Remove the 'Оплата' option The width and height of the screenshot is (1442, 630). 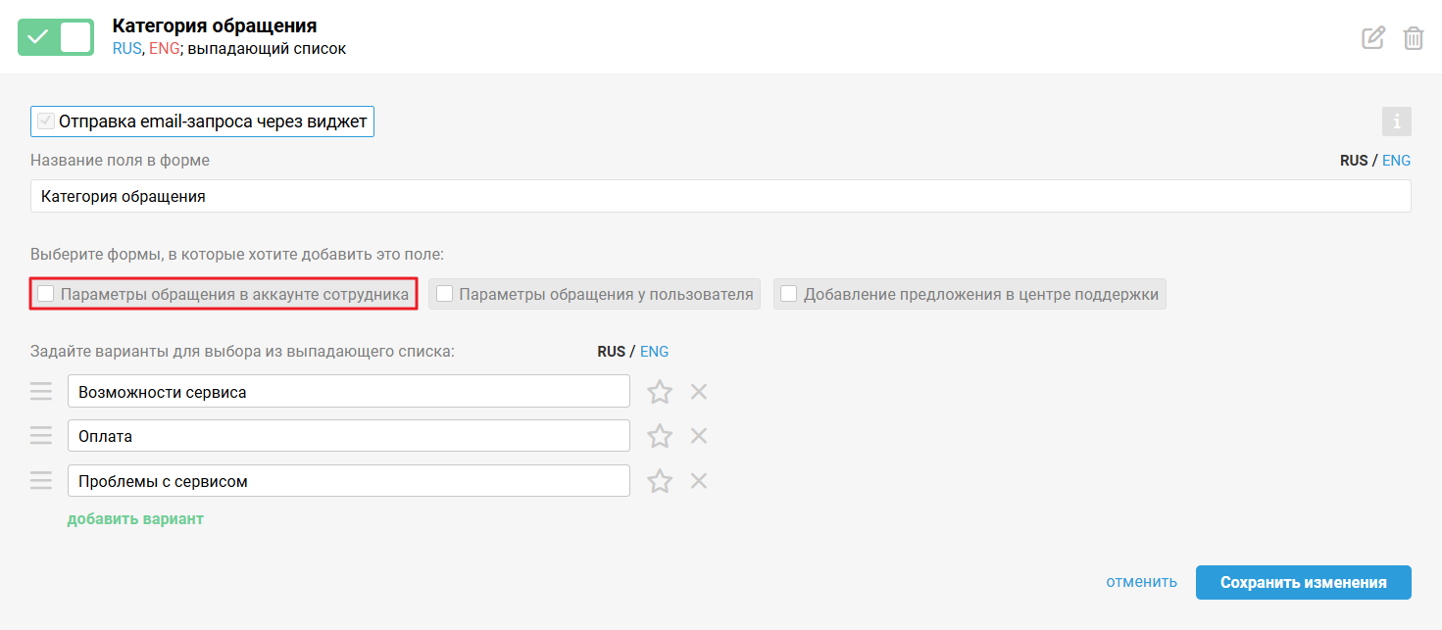click(699, 436)
